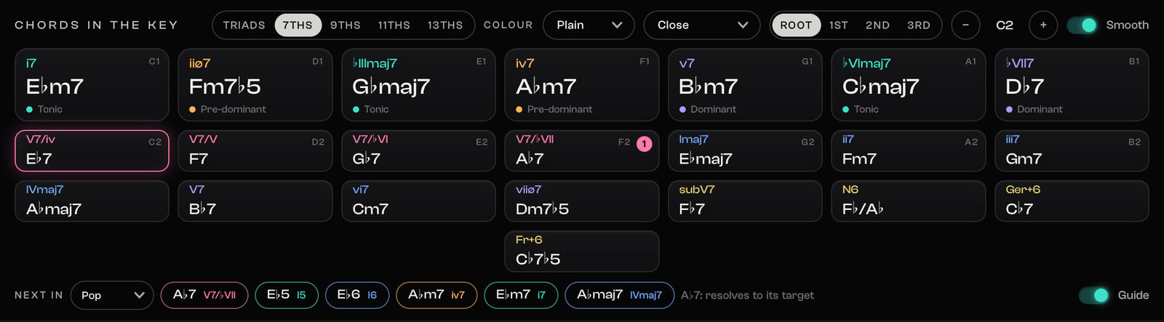Play the B♭m7 v7 chord card
The image size is (1164, 322).
click(x=745, y=85)
